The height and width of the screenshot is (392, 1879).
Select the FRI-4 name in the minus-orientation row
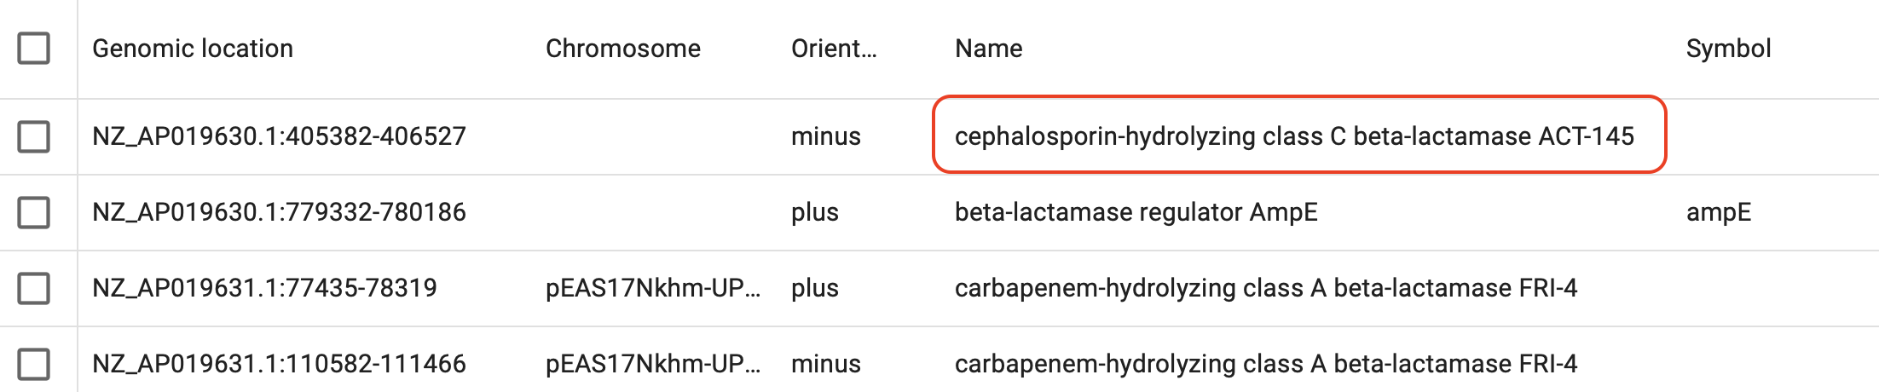(x=1265, y=364)
